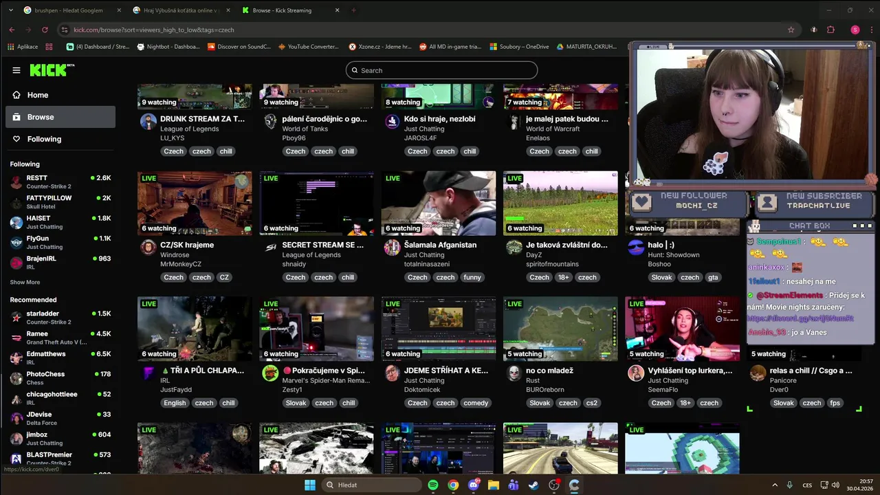The width and height of the screenshot is (880, 495).
Task: Click the gta tag under halo stream
Action: pos(713,278)
